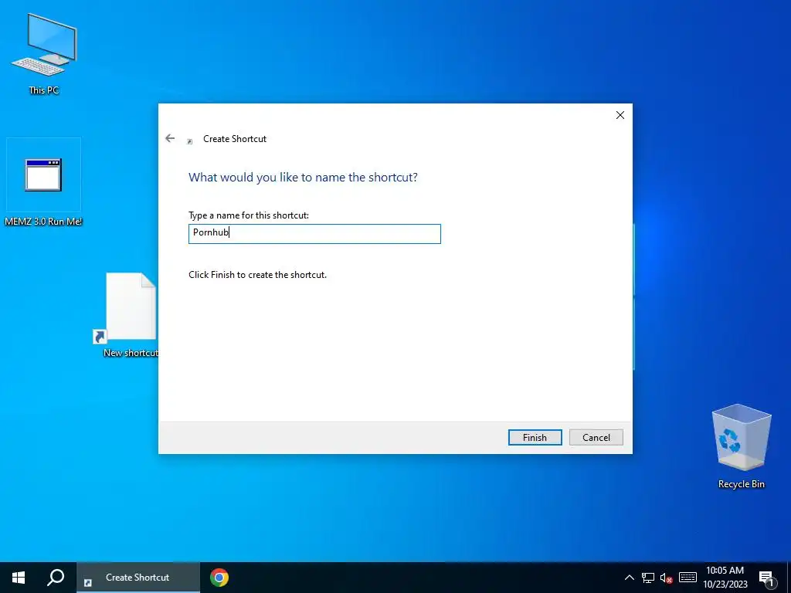The image size is (791, 593).
Task: Open the Action Center notifications icon
Action: (766, 578)
